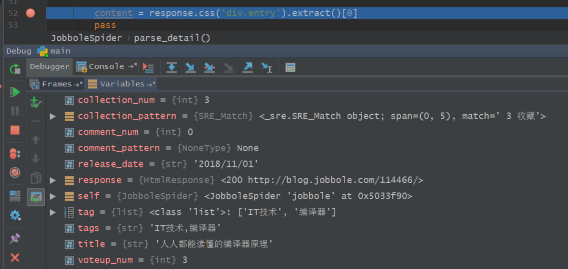Select the voteup_num variable row

[x=307, y=260]
